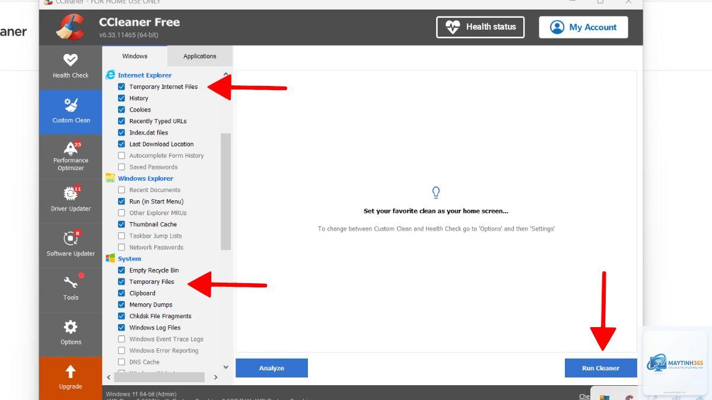
Task: Click the lightbulb tip icon
Action: pos(436,193)
